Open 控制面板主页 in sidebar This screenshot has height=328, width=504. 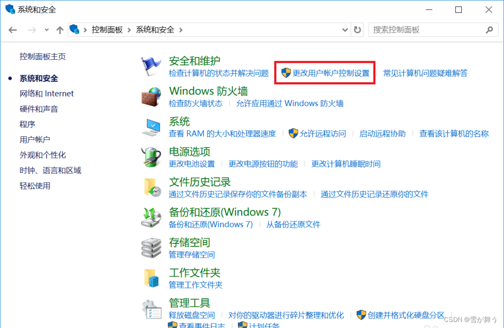pyautogui.click(x=42, y=56)
